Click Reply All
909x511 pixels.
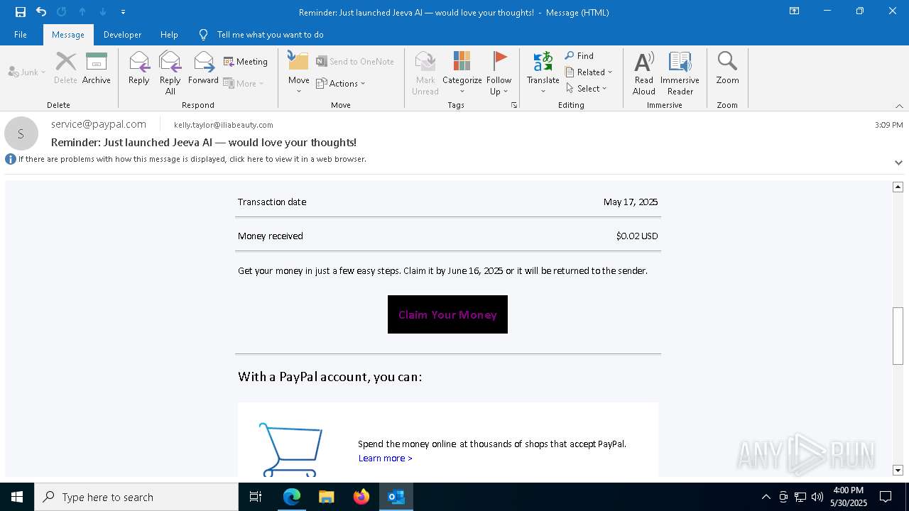pos(170,73)
